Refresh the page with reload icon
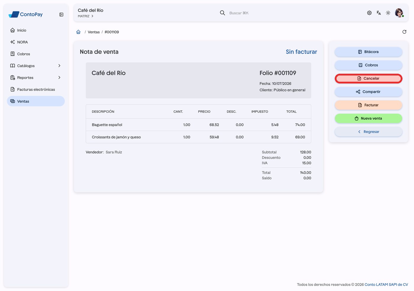 tap(404, 32)
